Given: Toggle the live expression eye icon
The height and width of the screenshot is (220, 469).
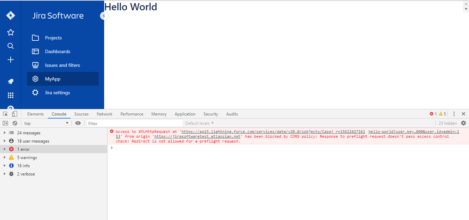Looking at the screenshot, I should coord(78,123).
